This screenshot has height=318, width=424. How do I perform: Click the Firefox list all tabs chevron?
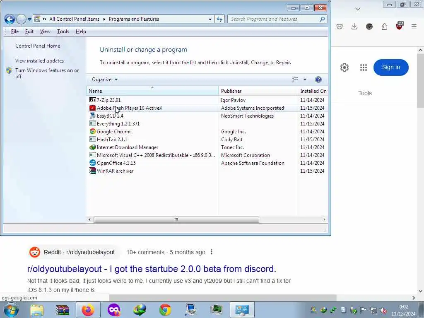click(357, 9)
